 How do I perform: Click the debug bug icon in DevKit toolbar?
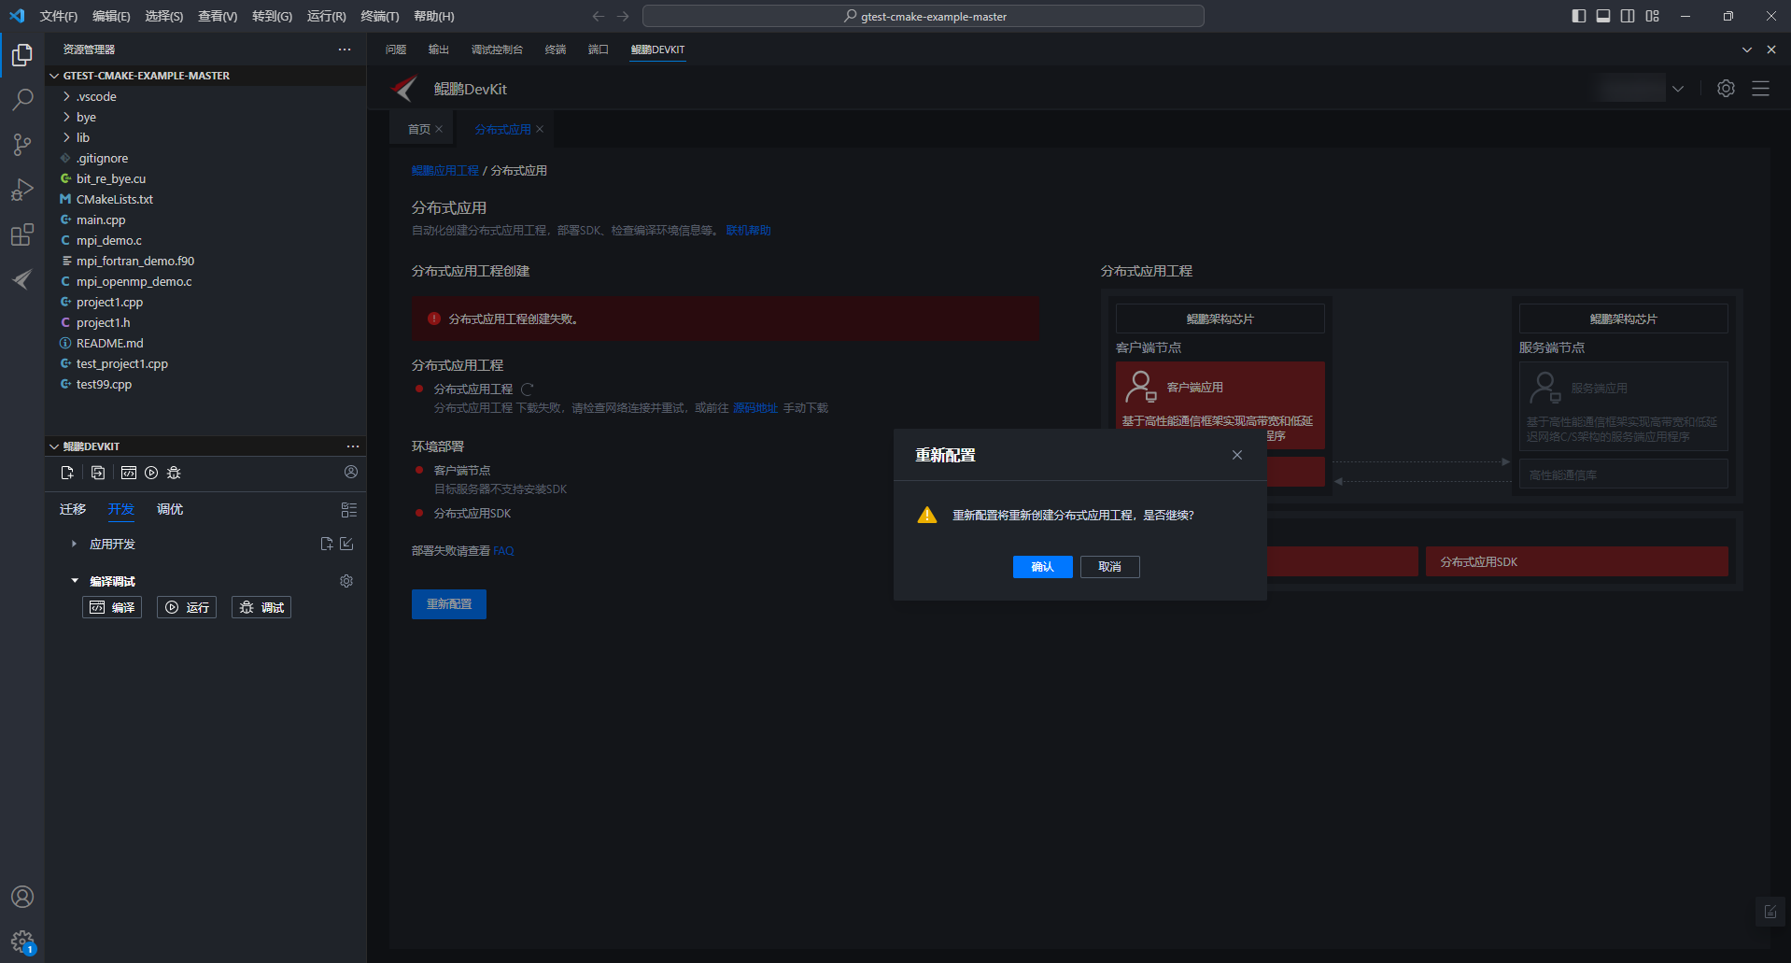click(174, 473)
